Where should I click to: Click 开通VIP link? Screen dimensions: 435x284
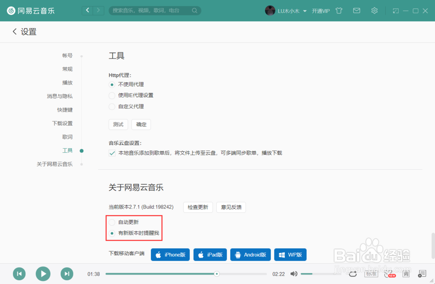(321, 11)
